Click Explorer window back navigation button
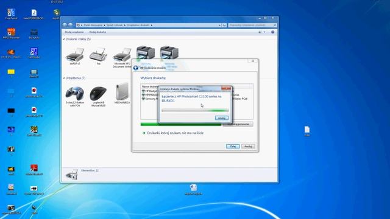The width and height of the screenshot is (390, 219). [x=65, y=25]
